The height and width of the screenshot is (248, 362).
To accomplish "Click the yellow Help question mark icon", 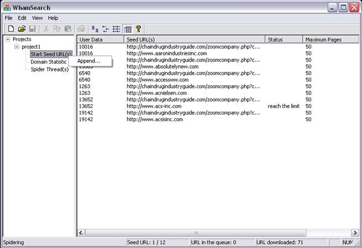I will coord(139,29).
